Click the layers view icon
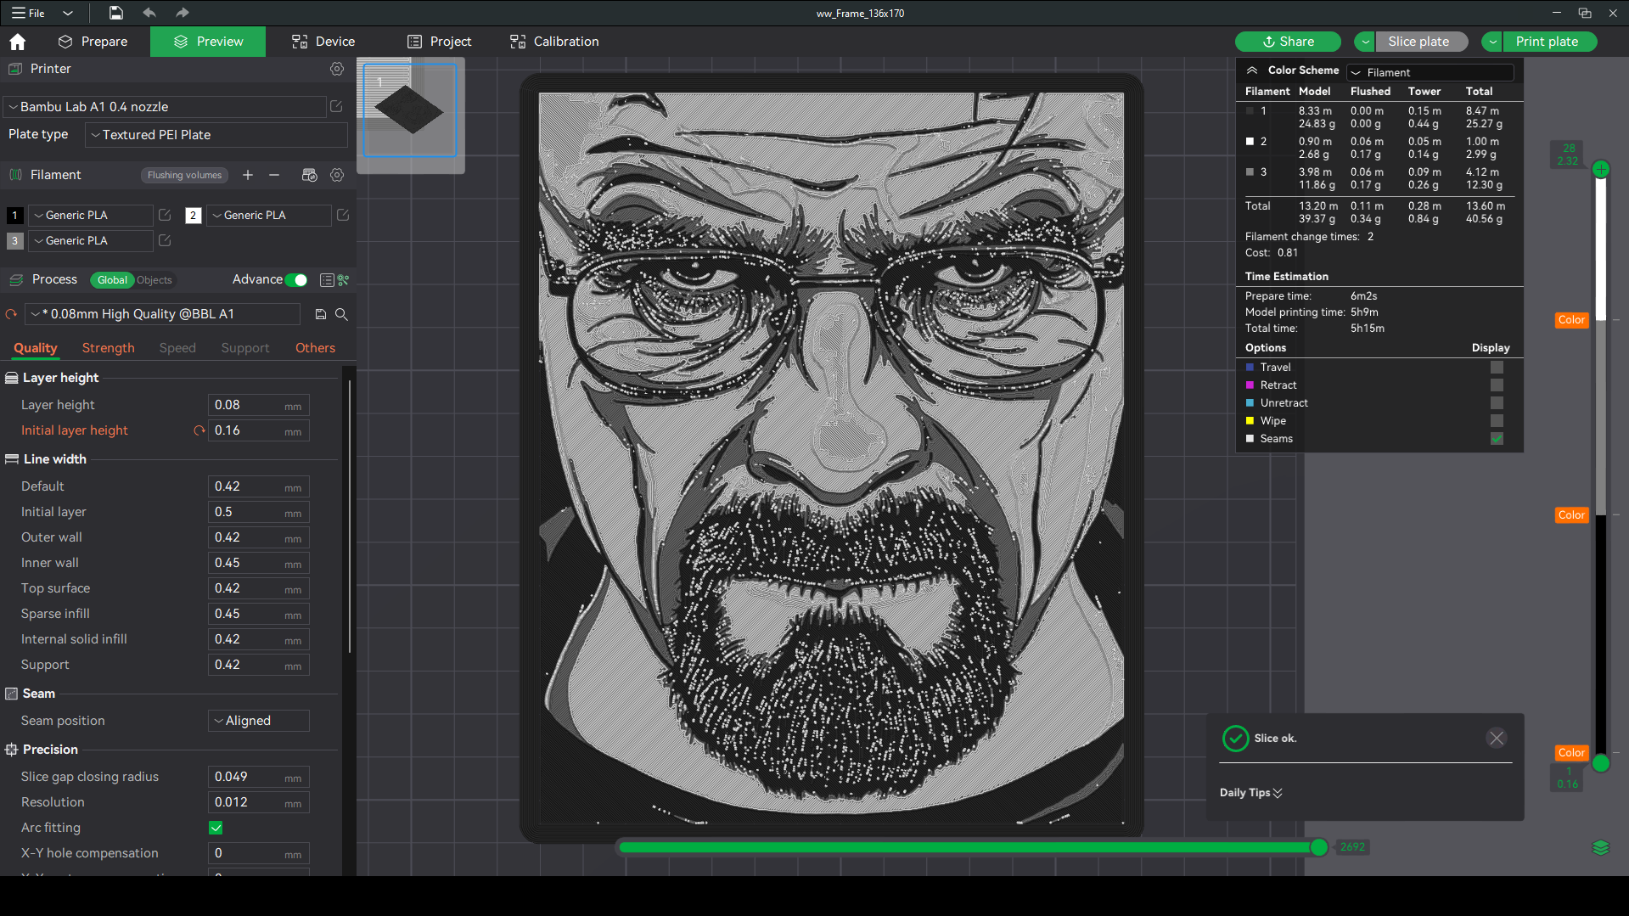Screen dimensions: 1629x916 (x=1601, y=847)
